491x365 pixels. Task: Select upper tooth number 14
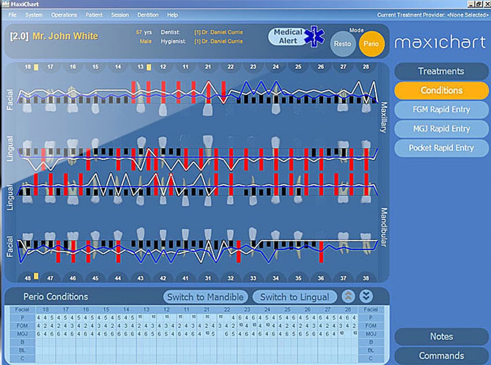click(x=118, y=67)
